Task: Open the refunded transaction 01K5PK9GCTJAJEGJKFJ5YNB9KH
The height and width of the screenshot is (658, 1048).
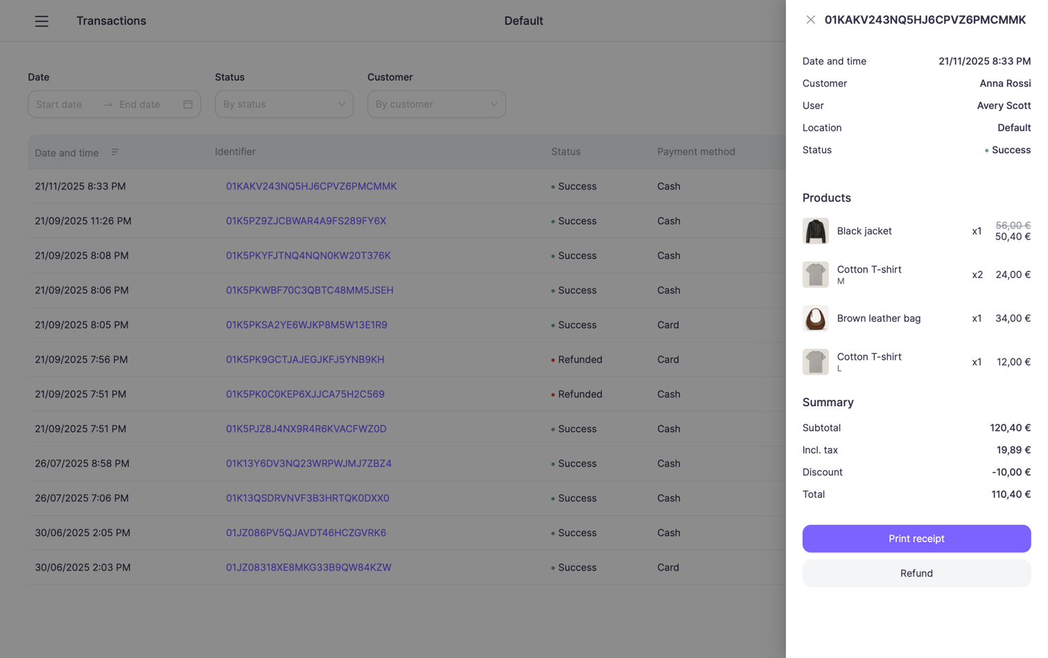Action: pos(306,359)
